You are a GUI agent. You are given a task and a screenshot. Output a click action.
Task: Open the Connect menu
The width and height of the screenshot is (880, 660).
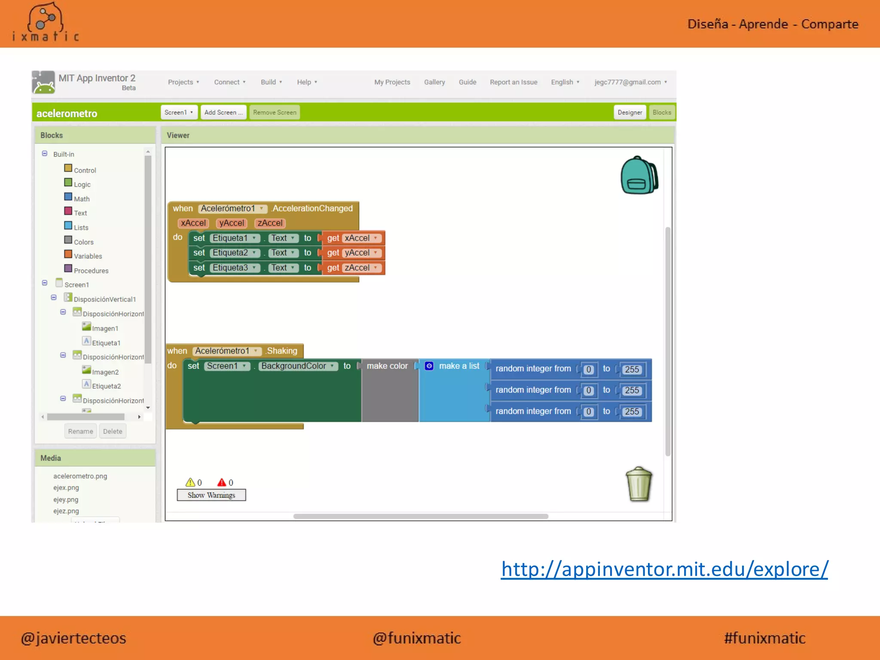230,82
